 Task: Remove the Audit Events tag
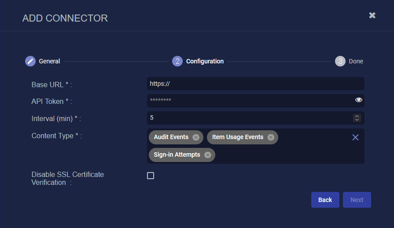tap(196, 137)
